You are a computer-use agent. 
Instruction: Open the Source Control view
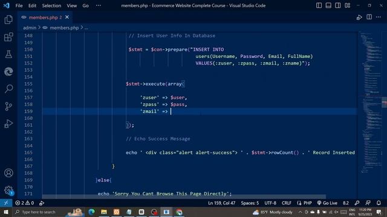(8, 106)
